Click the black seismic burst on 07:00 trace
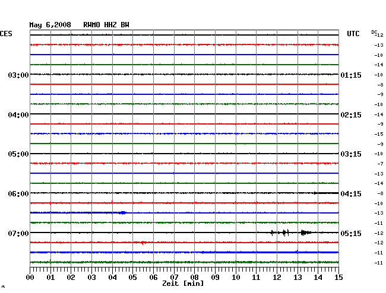Screen dimensions: 386x293 click(292, 233)
